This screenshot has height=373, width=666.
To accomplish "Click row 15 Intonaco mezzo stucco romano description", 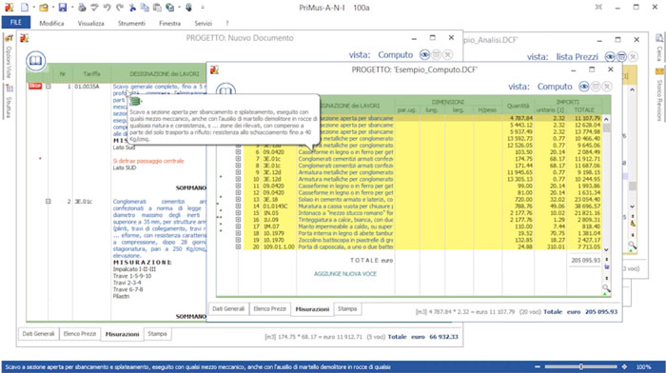I will point(345,213).
